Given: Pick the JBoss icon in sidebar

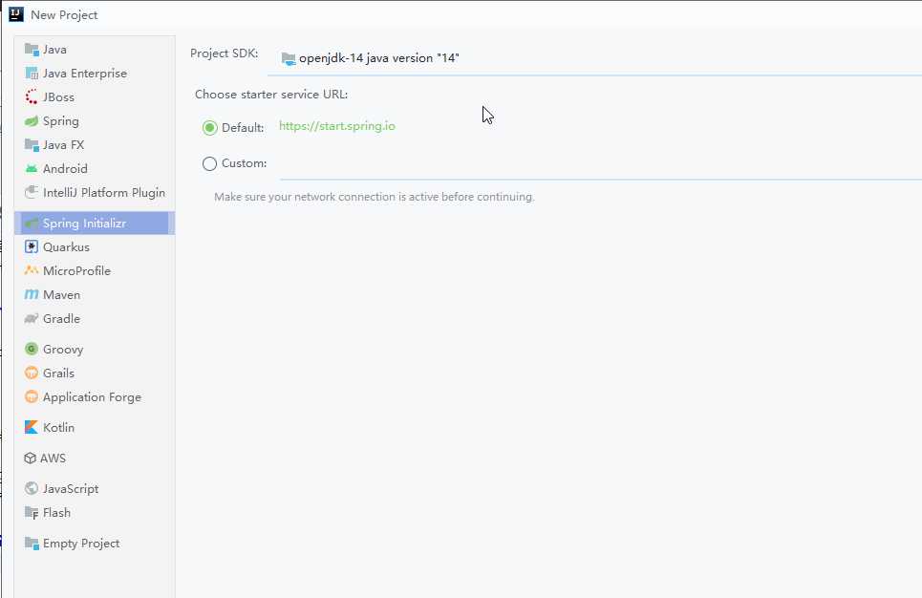Looking at the screenshot, I should point(32,97).
